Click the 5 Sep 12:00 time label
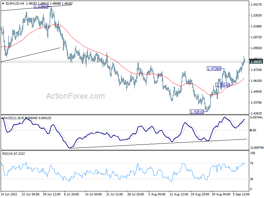Viewport: 264px width, 198px height. click(x=241, y=194)
